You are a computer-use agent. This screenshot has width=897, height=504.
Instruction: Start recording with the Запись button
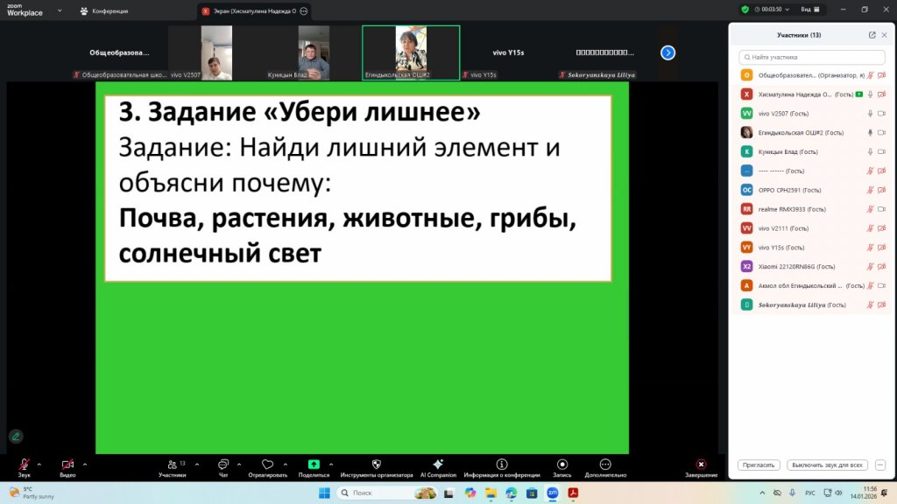point(562,465)
